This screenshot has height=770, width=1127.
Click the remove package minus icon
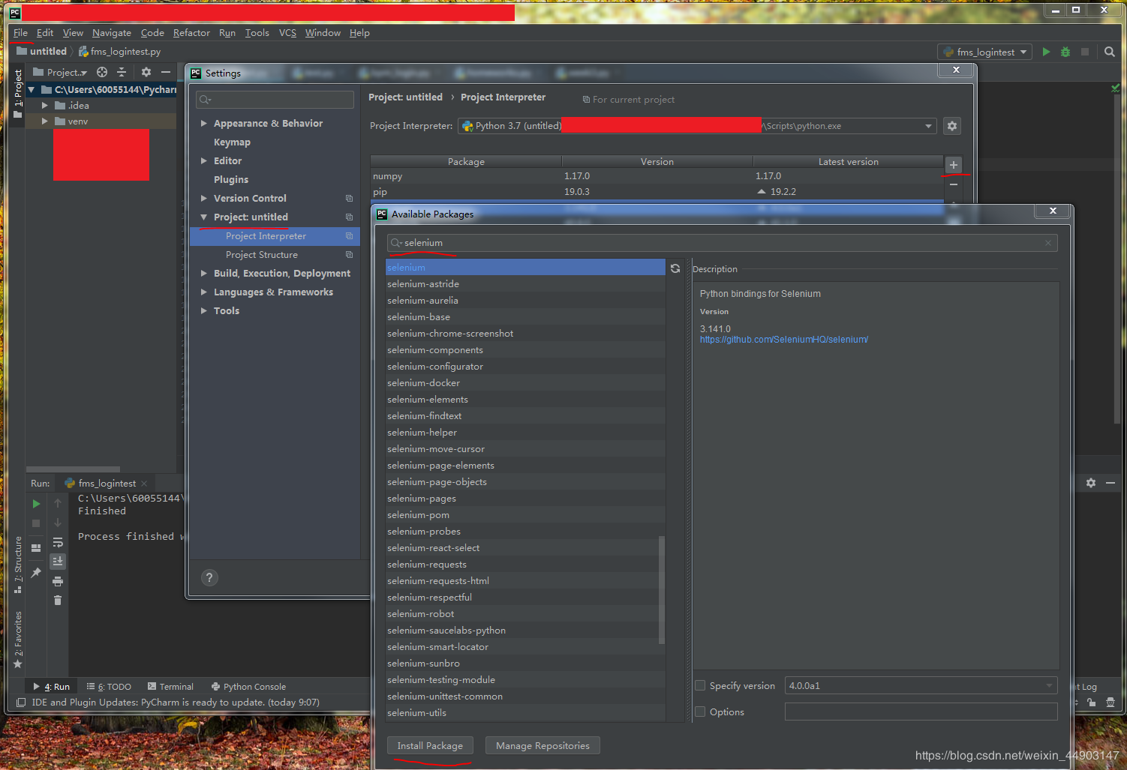[953, 184]
